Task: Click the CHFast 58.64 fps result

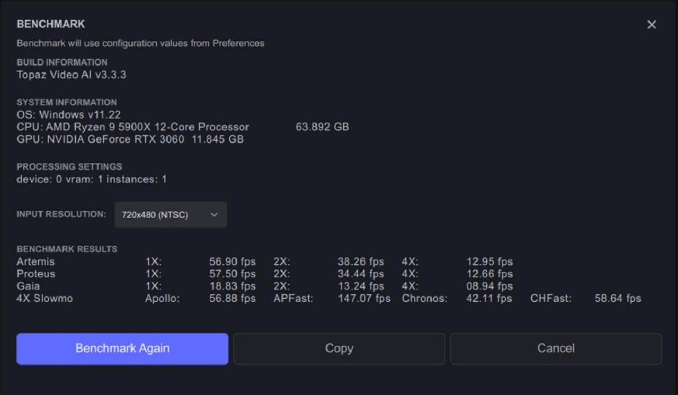Action: [618, 299]
